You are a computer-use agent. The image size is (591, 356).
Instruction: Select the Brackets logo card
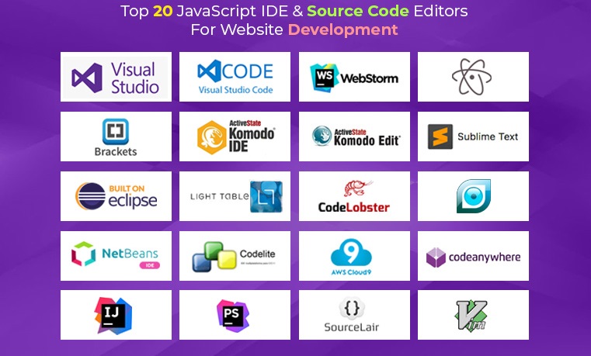point(116,137)
